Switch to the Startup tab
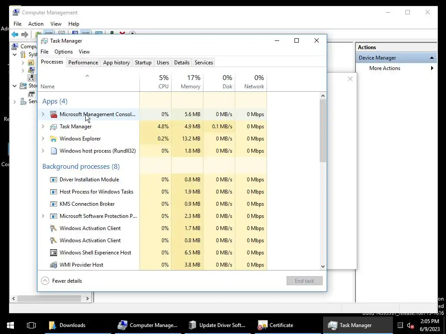 (143, 63)
